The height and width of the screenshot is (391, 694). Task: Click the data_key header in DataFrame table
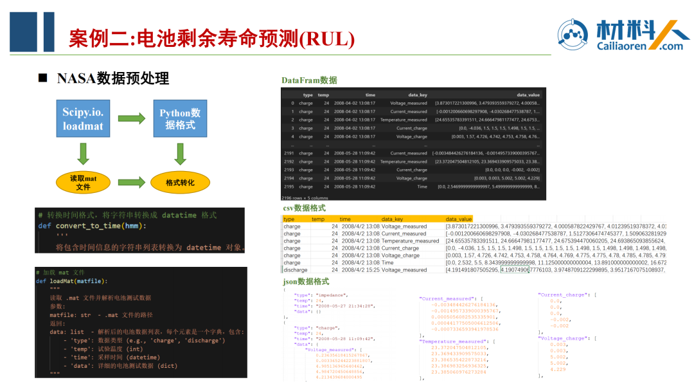418,95
